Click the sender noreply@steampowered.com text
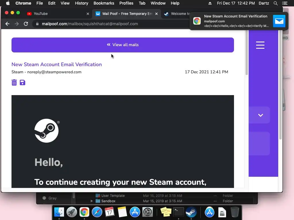 point(54,72)
